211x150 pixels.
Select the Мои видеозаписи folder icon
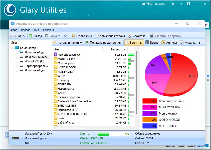[56, 54]
